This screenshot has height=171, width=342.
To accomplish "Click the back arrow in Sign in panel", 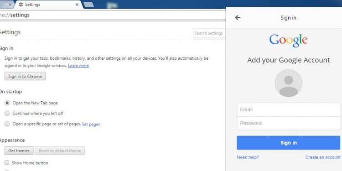I will click(238, 18).
